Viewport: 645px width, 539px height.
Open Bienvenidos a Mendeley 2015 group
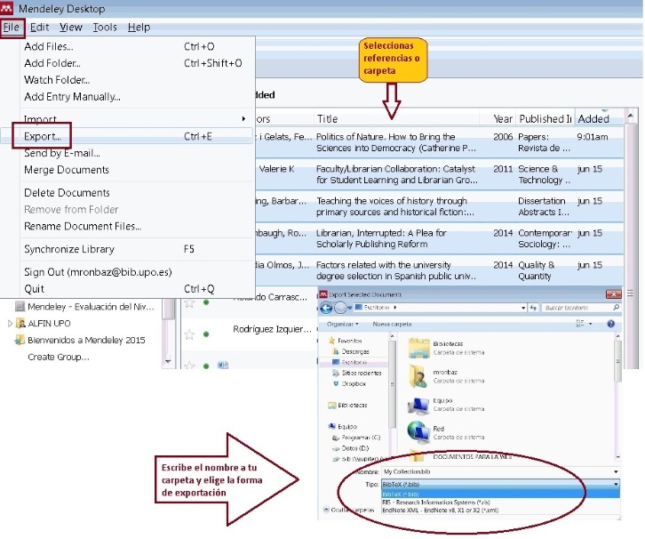click(x=80, y=340)
